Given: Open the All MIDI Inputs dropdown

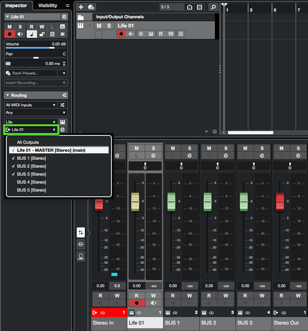Looking at the screenshot, I should (31, 105).
